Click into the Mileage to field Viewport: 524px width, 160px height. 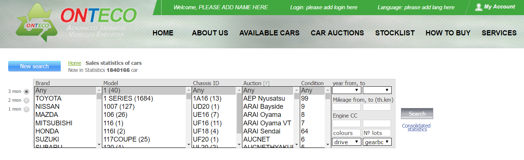click(377, 107)
